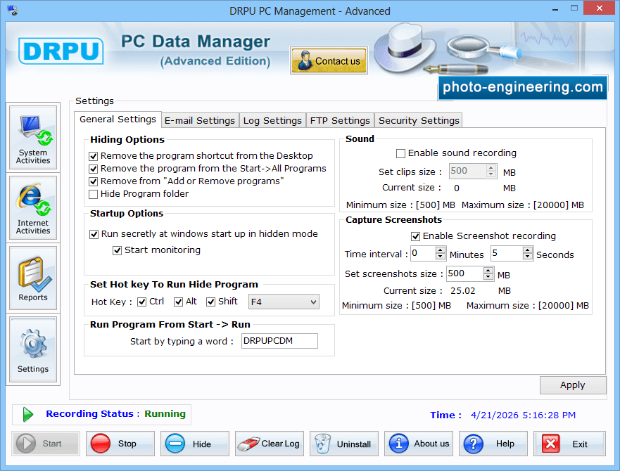The height and width of the screenshot is (471, 620).
Task: Toggle Enable Screenshot recording
Action: (415, 236)
